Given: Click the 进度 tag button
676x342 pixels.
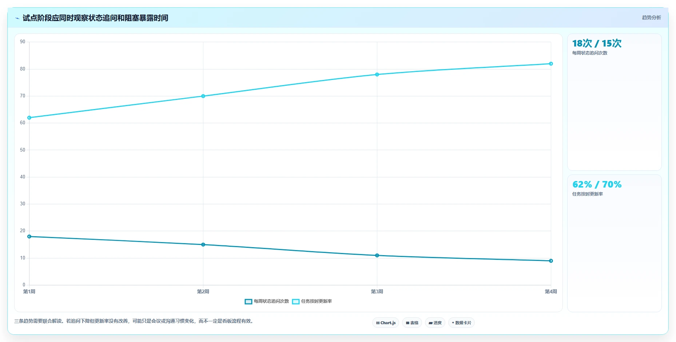Looking at the screenshot, I should click(x=435, y=323).
